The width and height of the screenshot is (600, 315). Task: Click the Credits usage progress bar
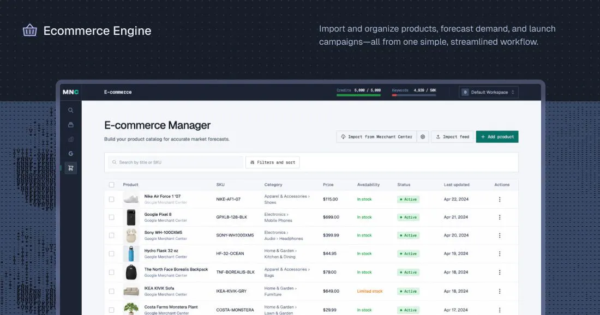pyautogui.click(x=358, y=95)
